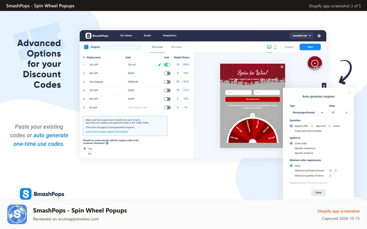Open the Shopify link in the notice
367x229 pixels.
point(136,120)
